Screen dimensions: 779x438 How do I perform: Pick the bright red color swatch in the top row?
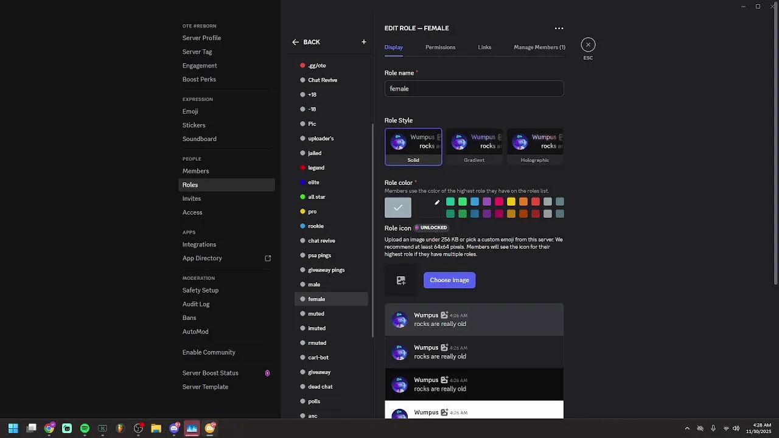tap(536, 202)
